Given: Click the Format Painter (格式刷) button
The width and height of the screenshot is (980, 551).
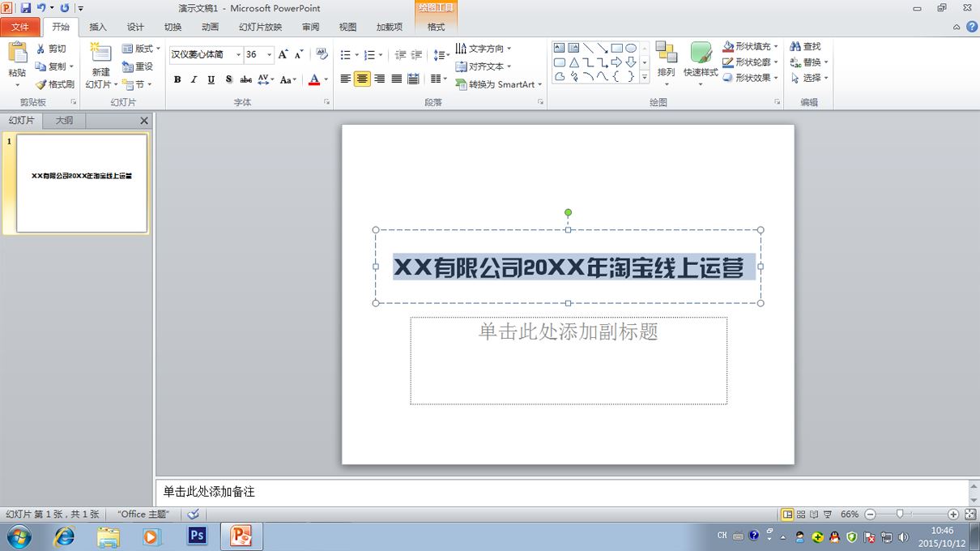Looking at the screenshot, I should (x=54, y=84).
